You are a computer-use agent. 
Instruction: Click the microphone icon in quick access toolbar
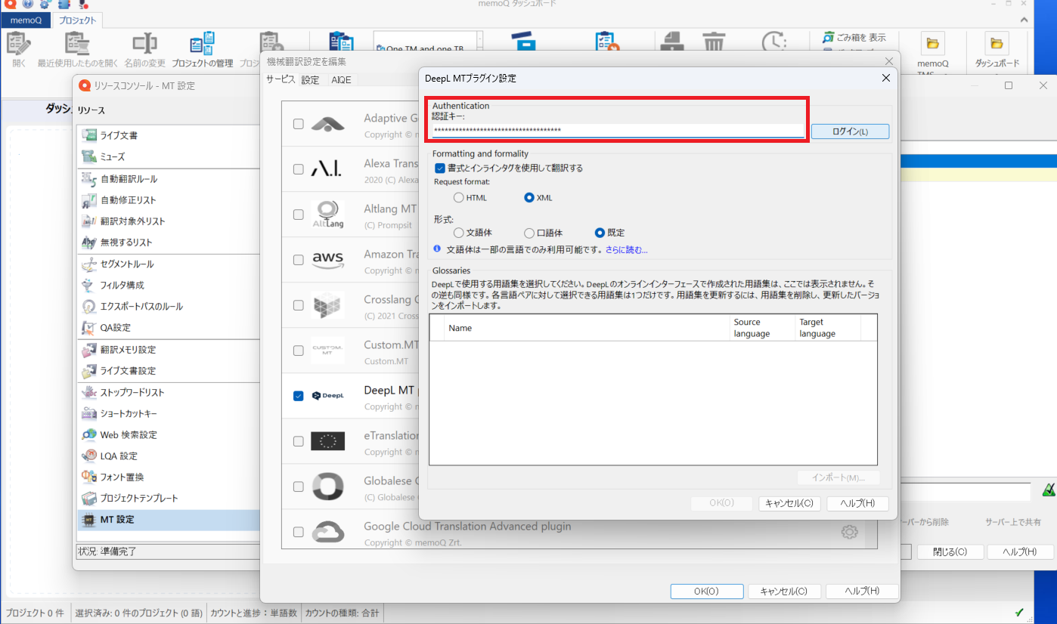83,5
